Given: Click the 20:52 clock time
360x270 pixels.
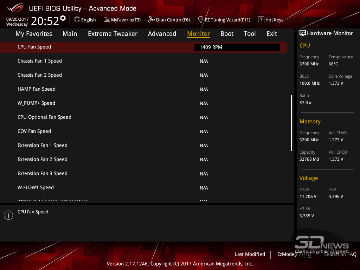Looking at the screenshot, I should click(x=45, y=21).
